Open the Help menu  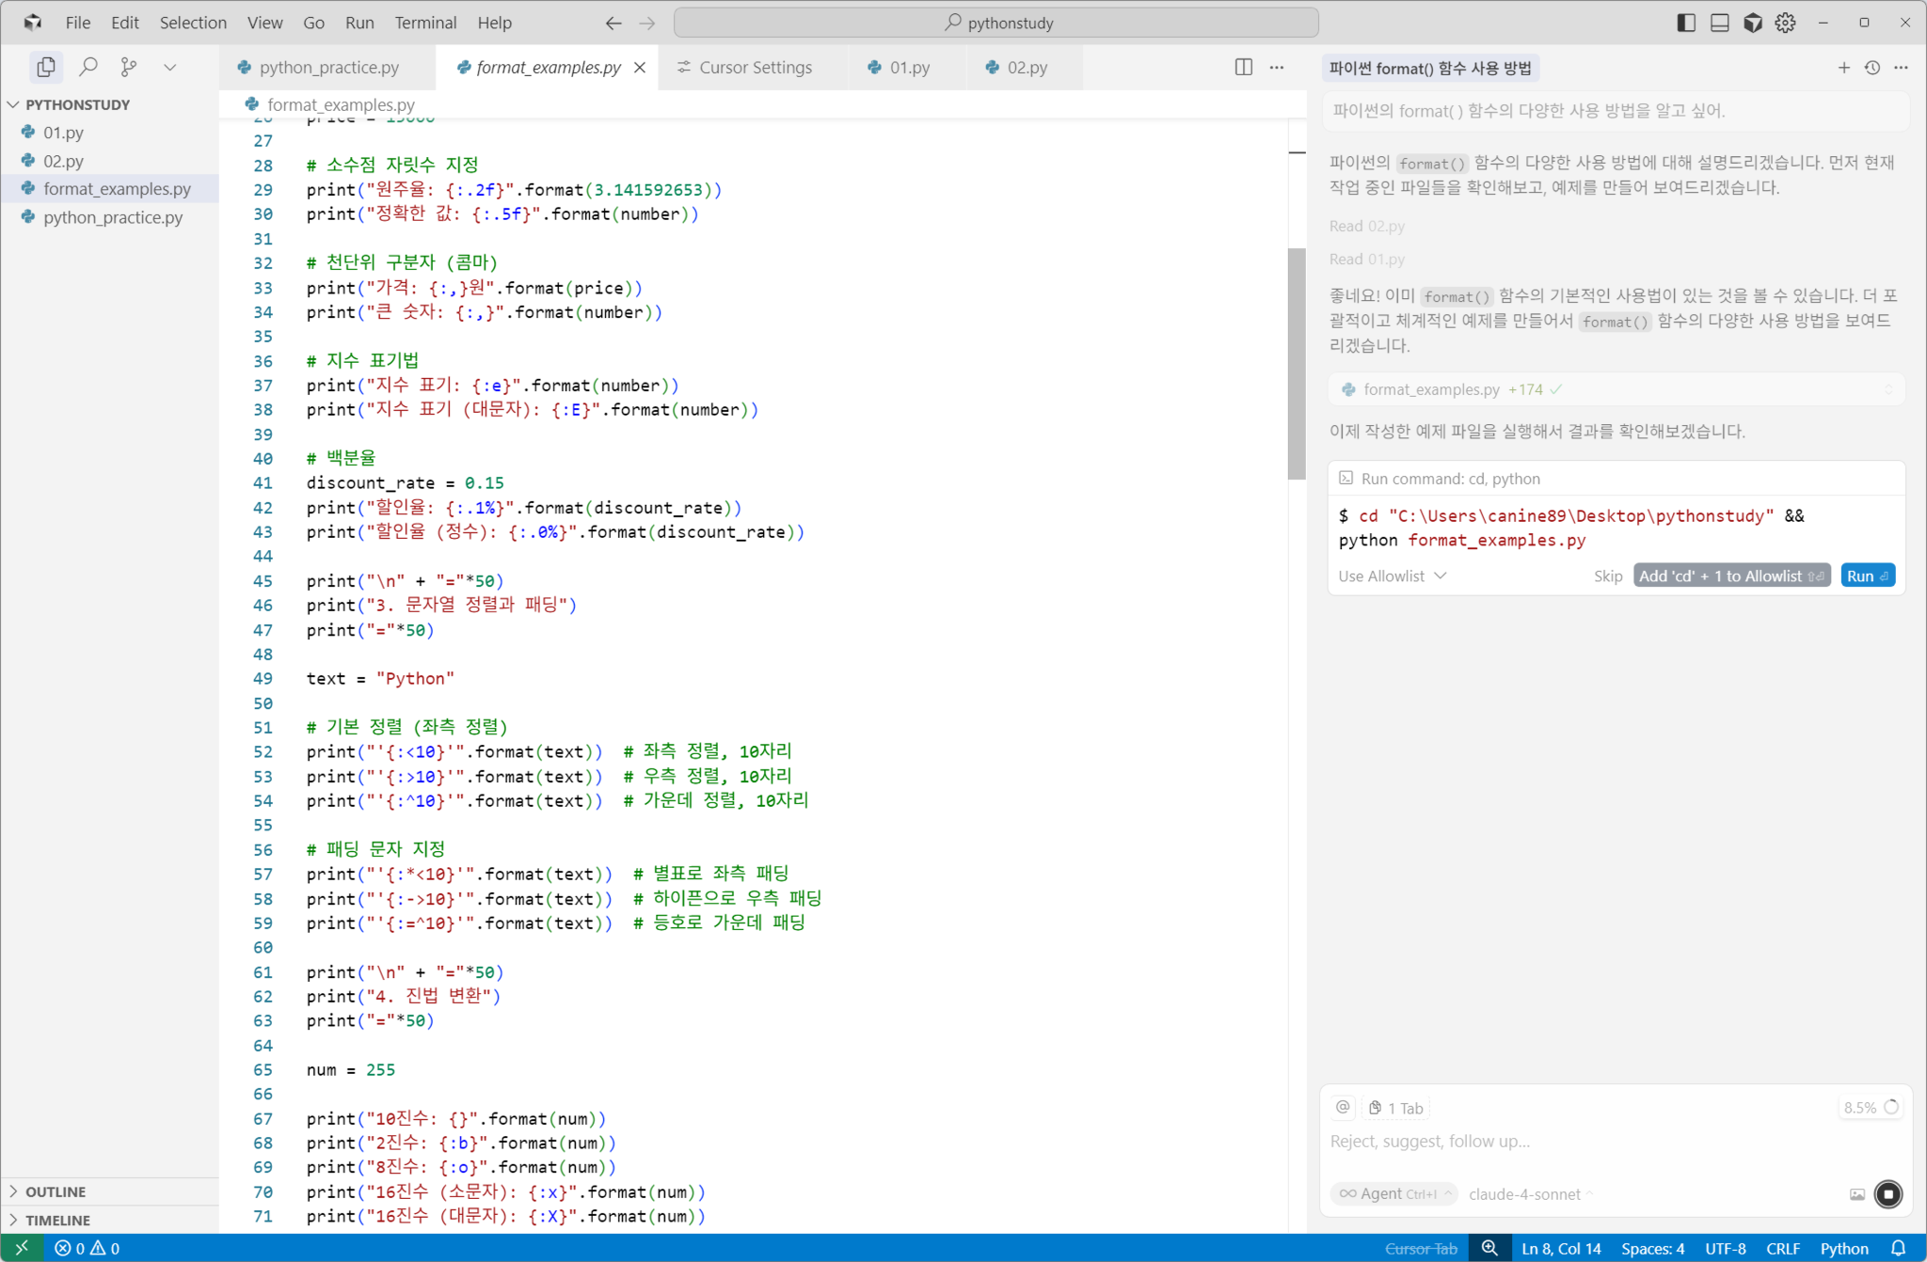tap(494, 23)
